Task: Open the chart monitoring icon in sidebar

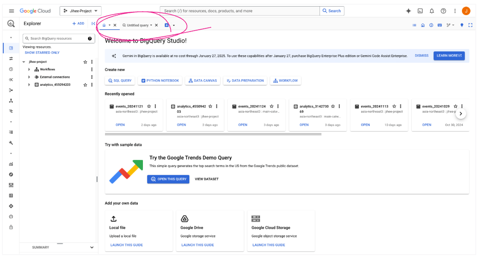Action: (11, 164)
